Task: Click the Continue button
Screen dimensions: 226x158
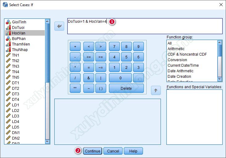Action: point(93,151)
